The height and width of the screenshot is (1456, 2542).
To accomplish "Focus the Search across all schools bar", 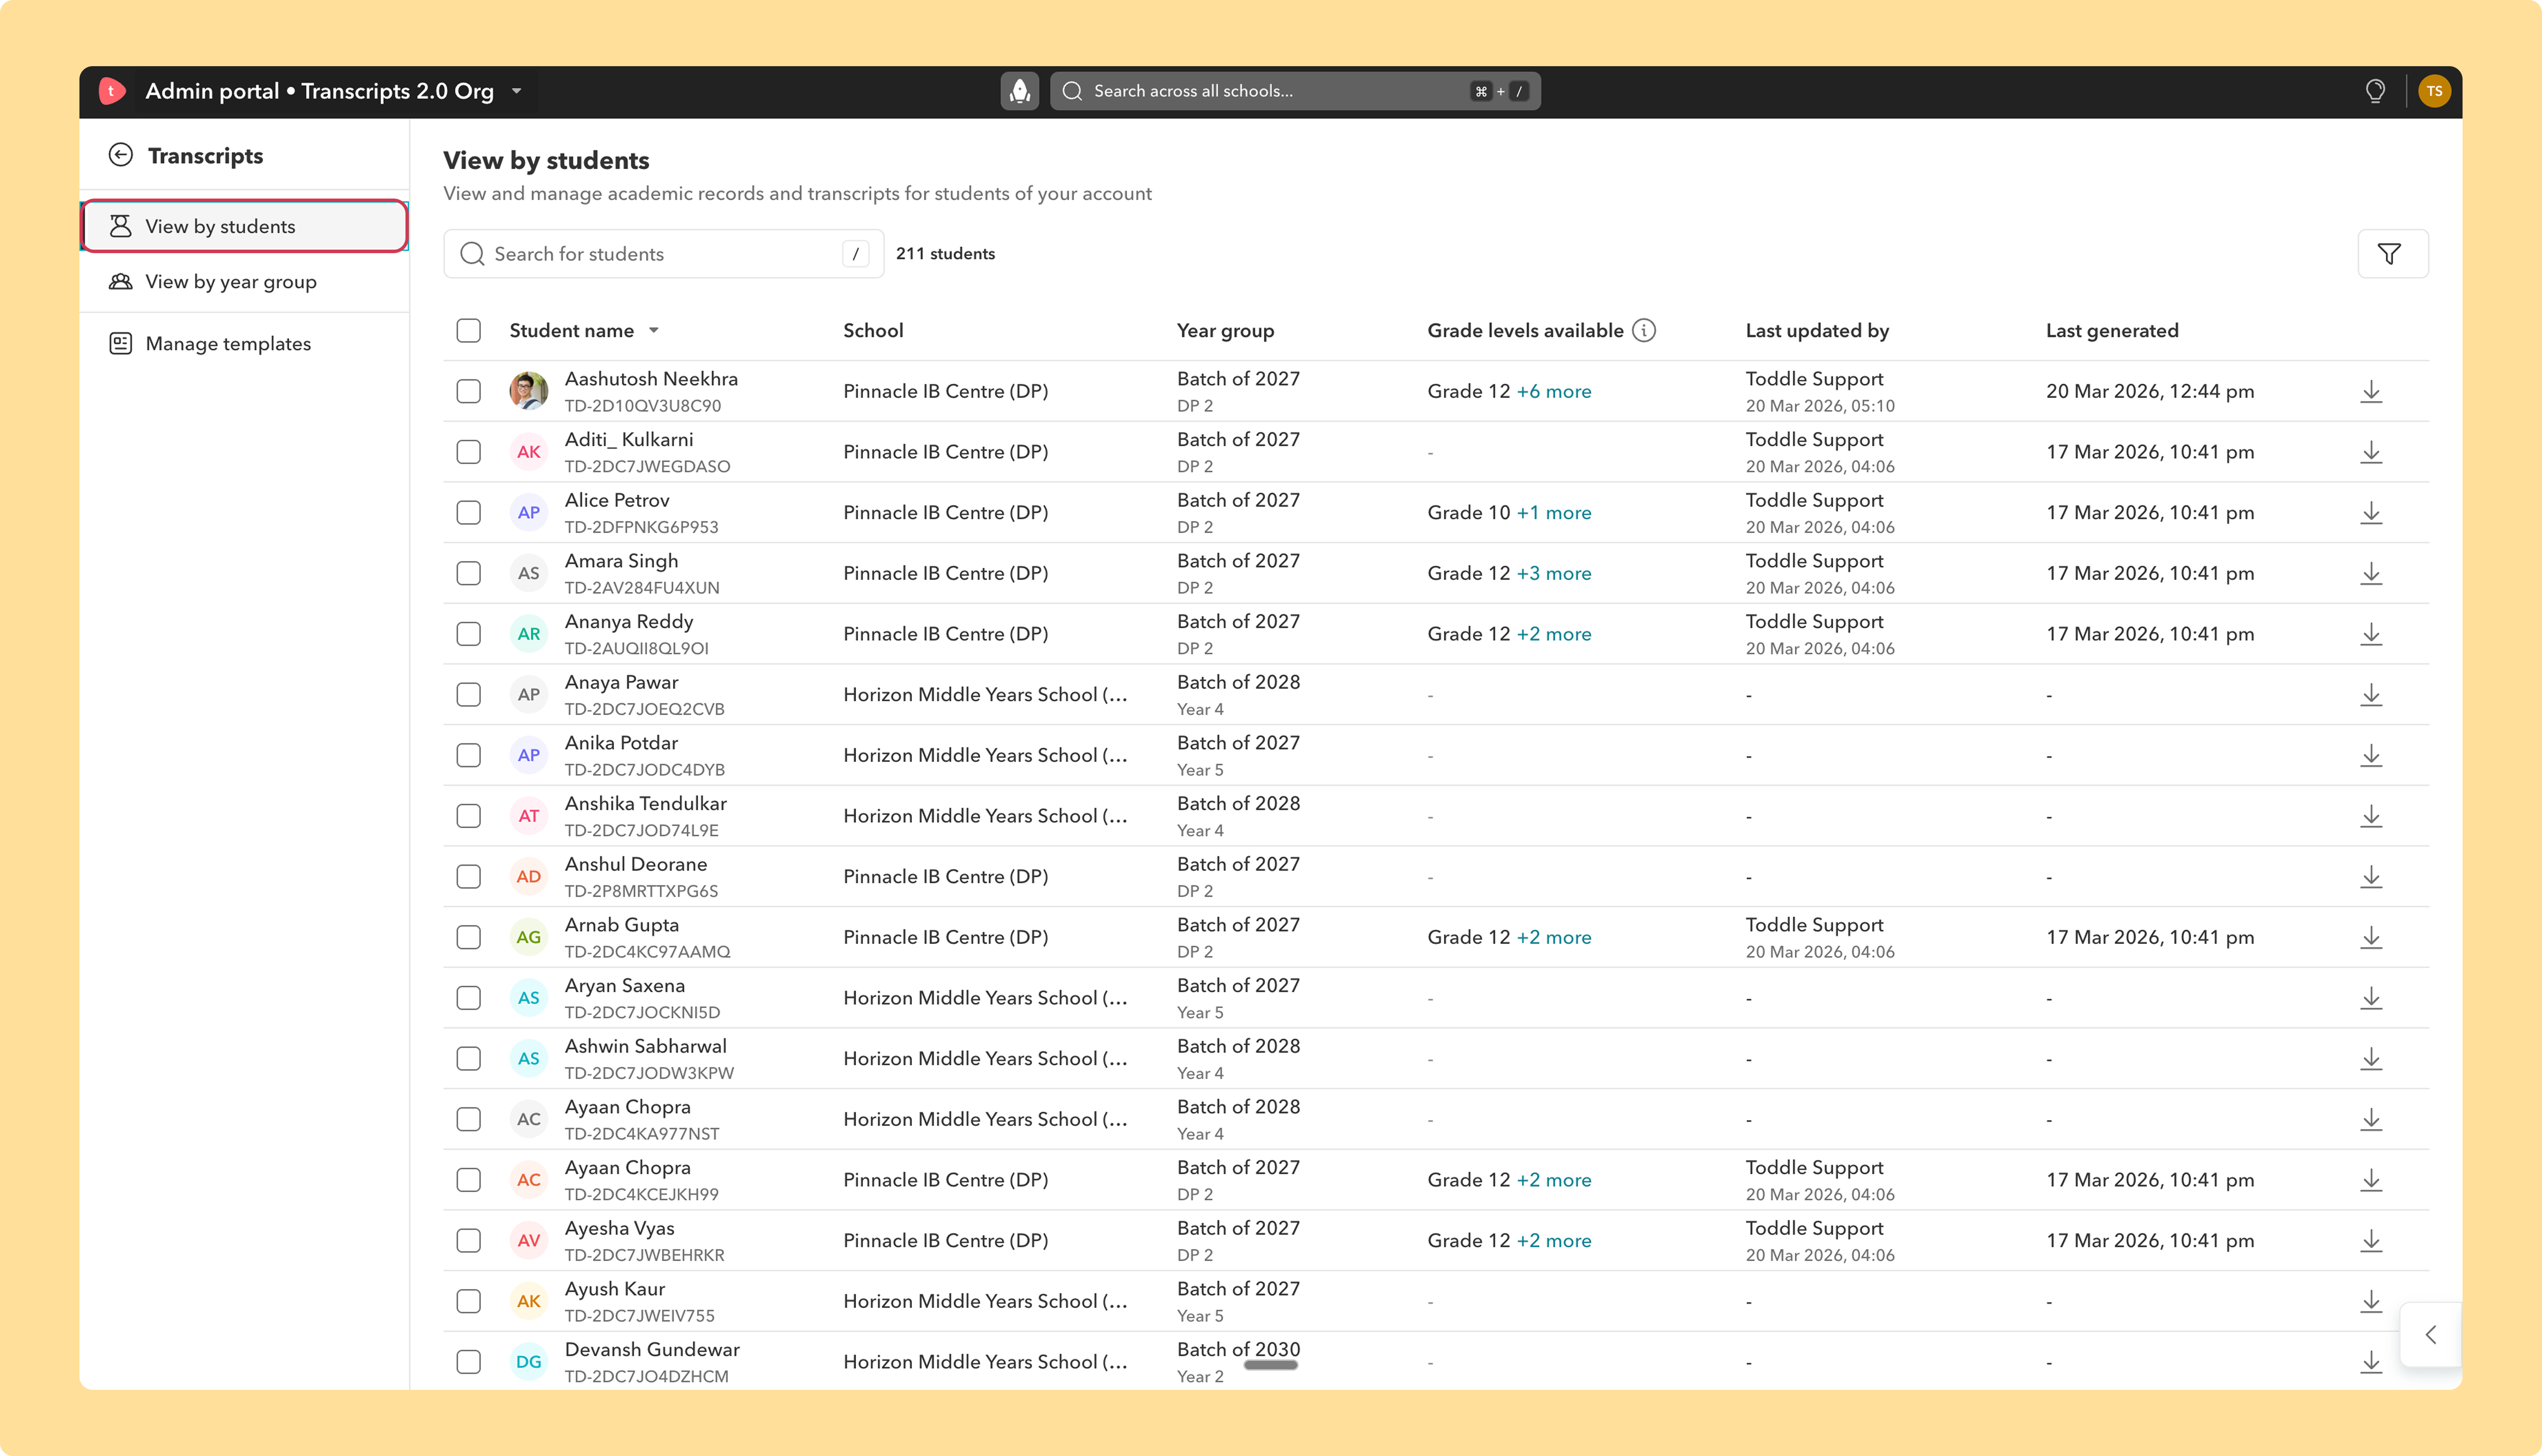I will [1295, 91].
